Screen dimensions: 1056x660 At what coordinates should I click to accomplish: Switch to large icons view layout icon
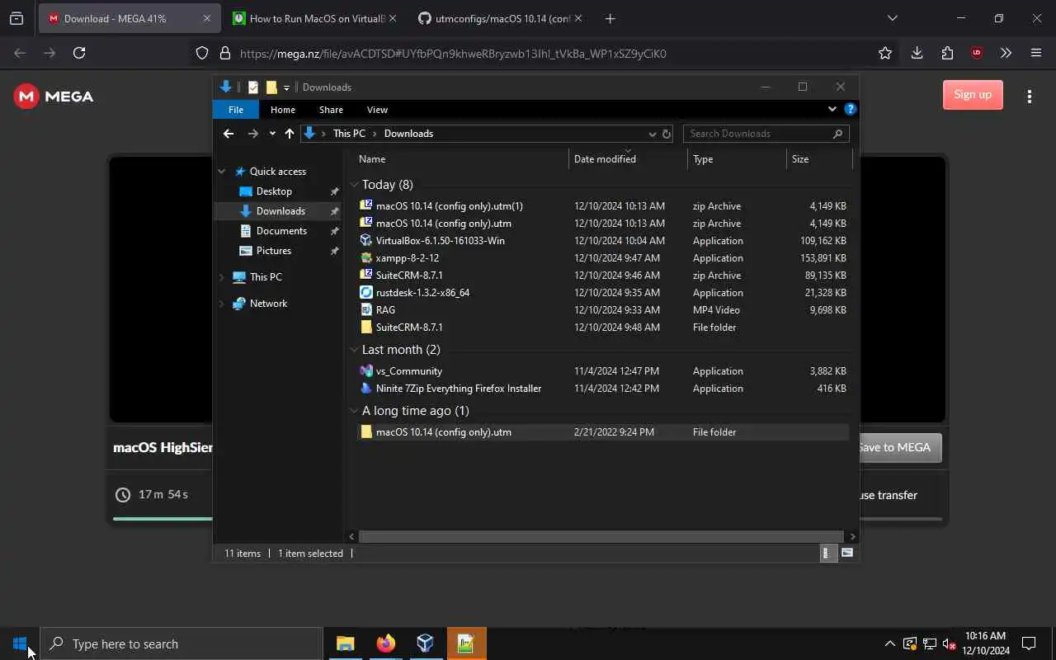coord(846,554)
